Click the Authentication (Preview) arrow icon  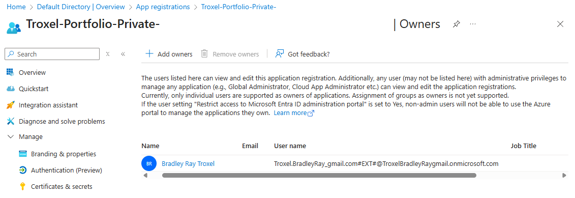point(23,170)
